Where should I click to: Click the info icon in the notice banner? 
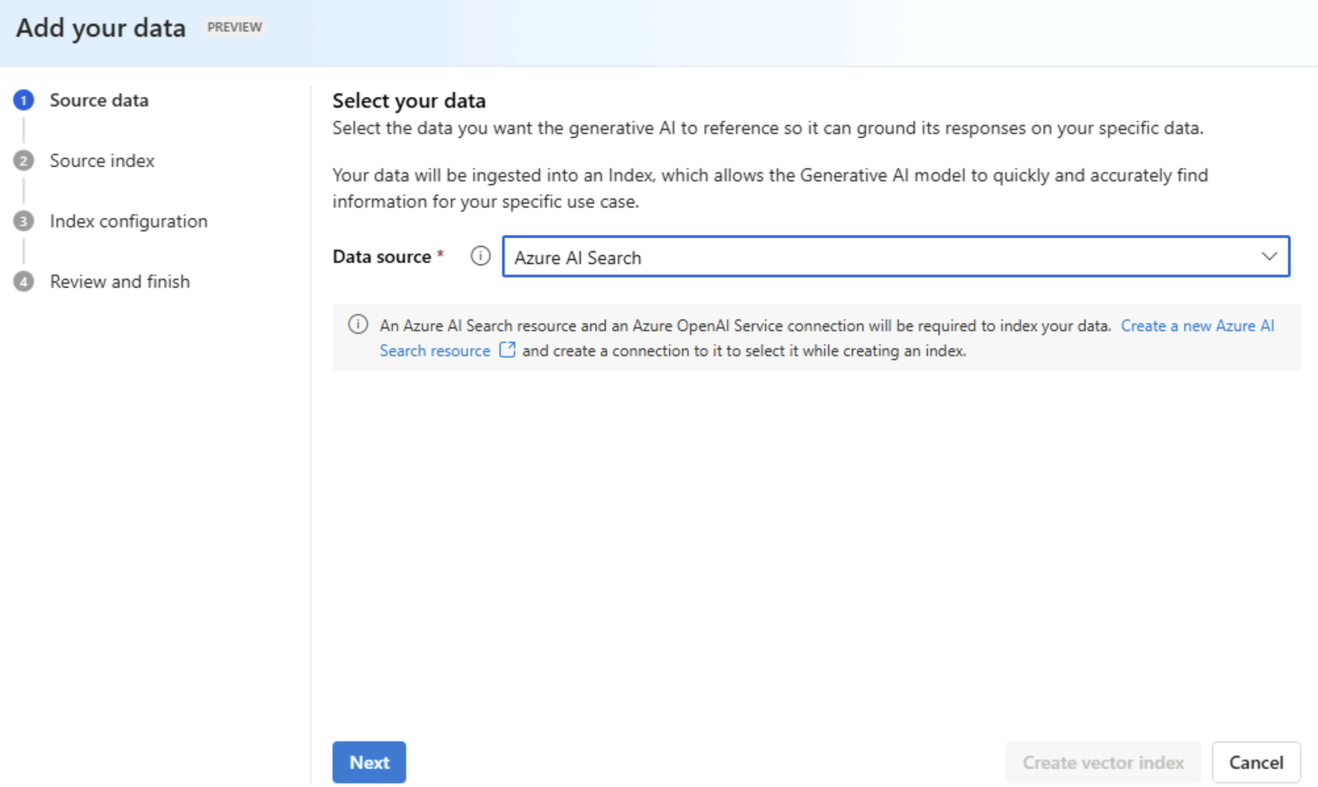tap(358, 324)
